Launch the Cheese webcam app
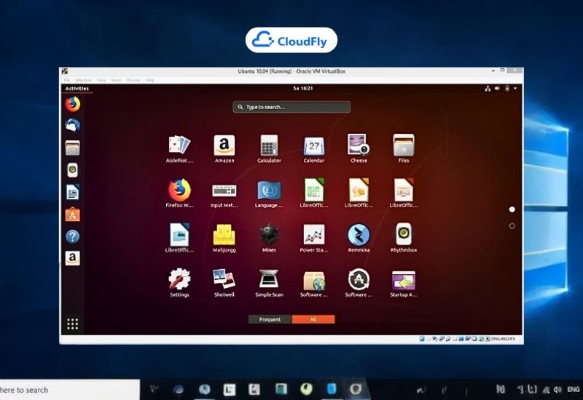583x400 pixels. (359, 148)
